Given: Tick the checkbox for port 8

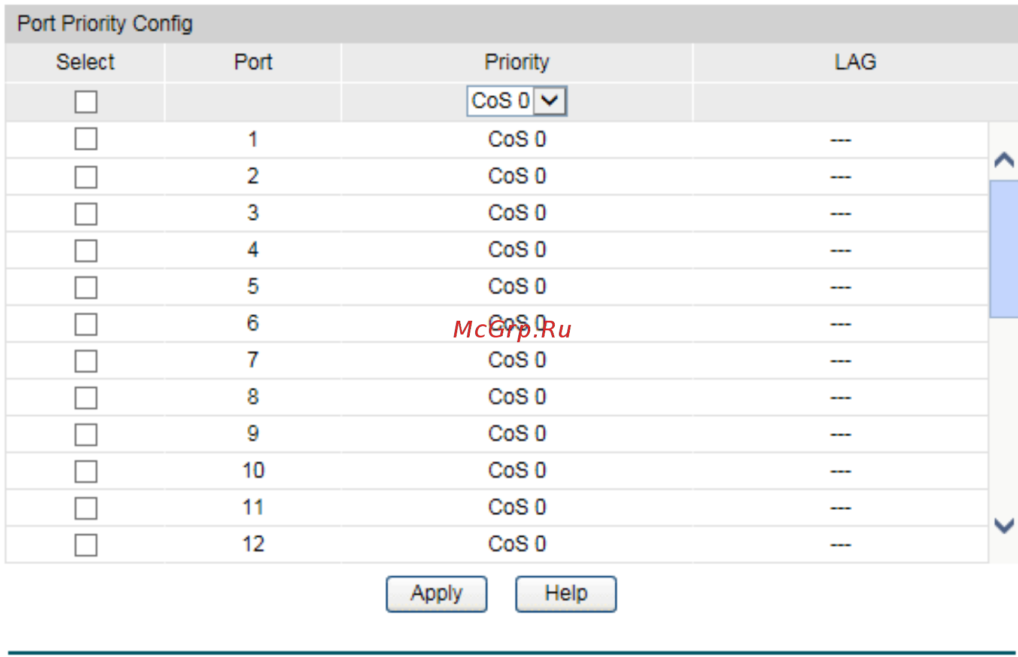Looking at the screenshot, I should (86, 398).
